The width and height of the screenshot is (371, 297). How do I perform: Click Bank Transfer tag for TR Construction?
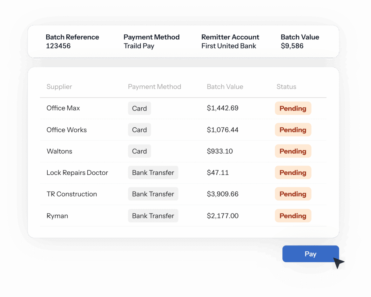153,194
